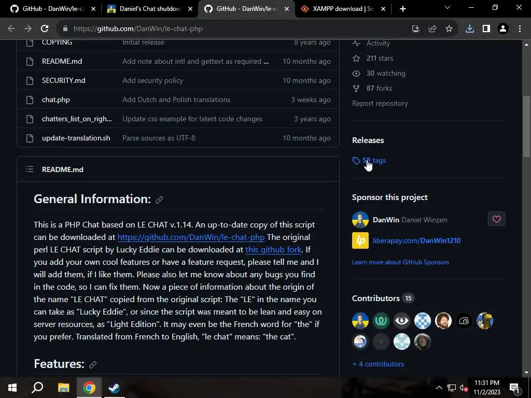
Task: Install the page as app icon
Action: click(x=416, y=29)
